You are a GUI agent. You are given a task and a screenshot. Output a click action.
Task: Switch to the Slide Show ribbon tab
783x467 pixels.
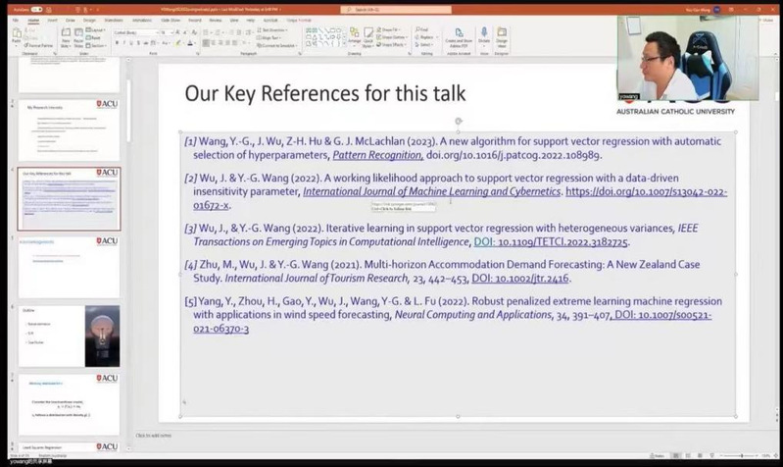pyautogui.click(x=171, y=20)
